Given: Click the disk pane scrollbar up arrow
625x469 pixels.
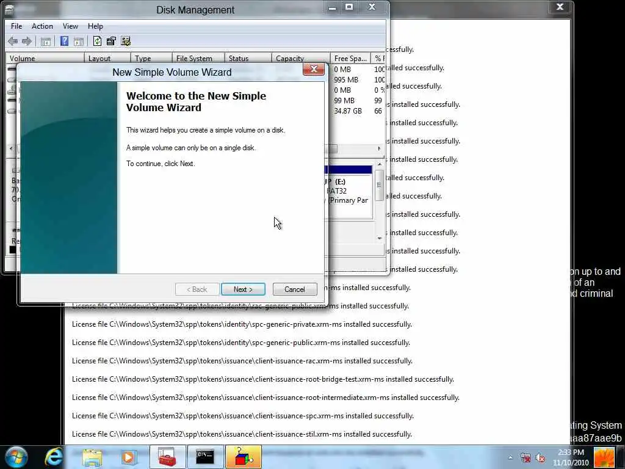Looking at the screenshot, I should point(380,164).
